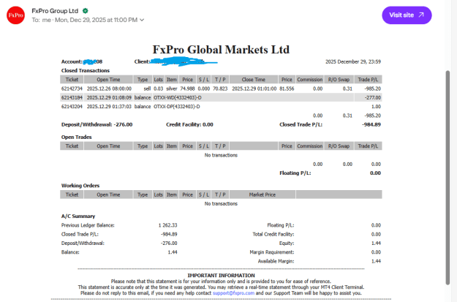Click the Margin Requirement: label
The width and height of the screenshot is (457, 302).
(x=271, y=252)
